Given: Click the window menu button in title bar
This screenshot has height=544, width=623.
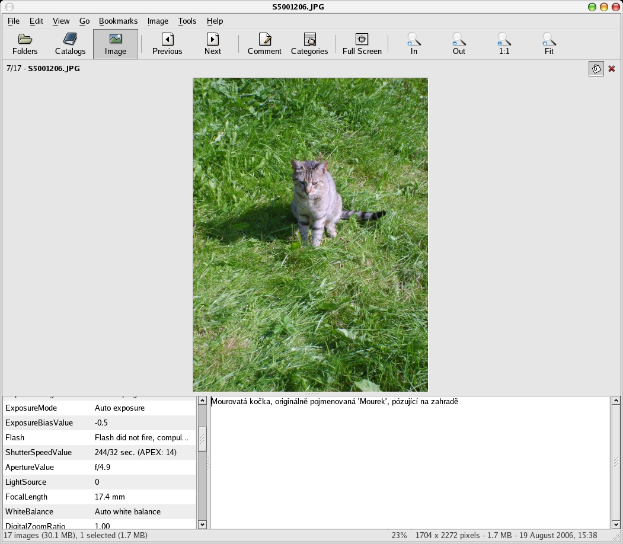Looking at the screenshot, I should pyautogui.click(x=9, y=7).
